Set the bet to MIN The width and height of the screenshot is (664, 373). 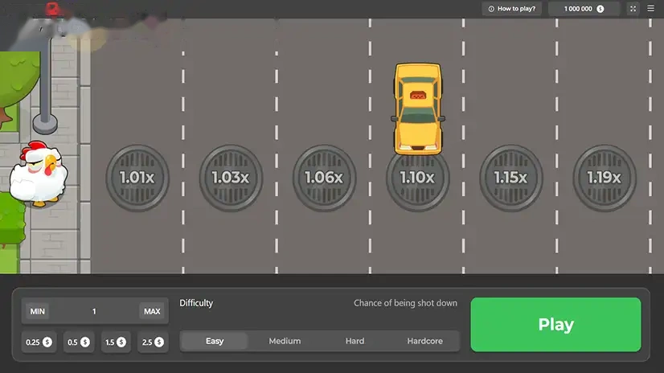click(x=37, y=311)
